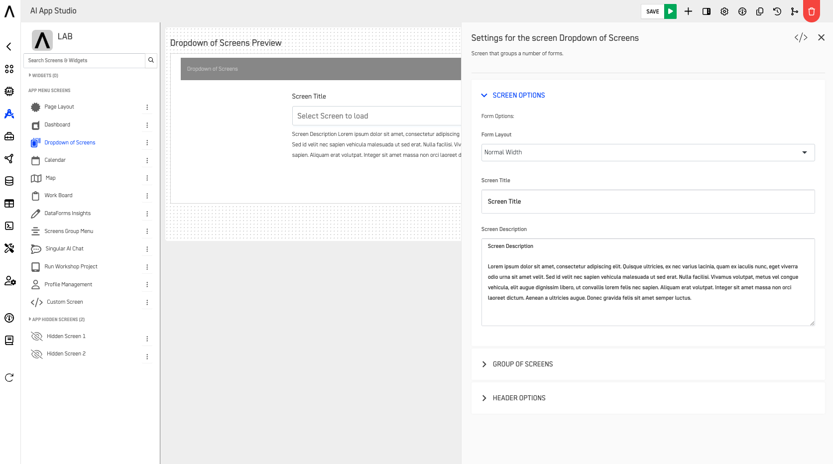Screen dimensions: 833x464
Task: Select Calendar screen
Action: tap(55, 160)
